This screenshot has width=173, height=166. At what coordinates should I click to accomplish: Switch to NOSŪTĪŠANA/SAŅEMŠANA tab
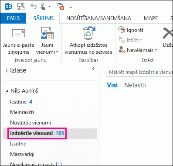click(x=98, y=18)
